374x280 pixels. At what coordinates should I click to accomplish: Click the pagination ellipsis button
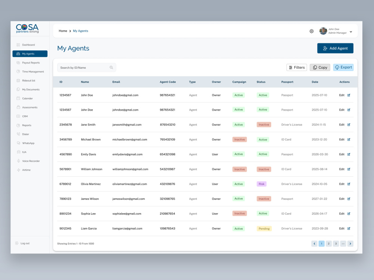[x=343, y=243]
